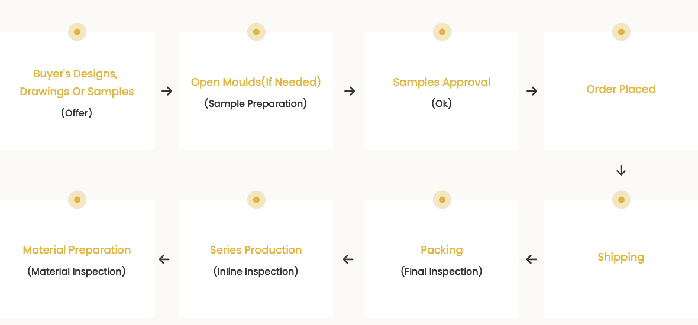Click the dot above Shipping card
Viewport: 698px width, 325px height.
point(621,200)
